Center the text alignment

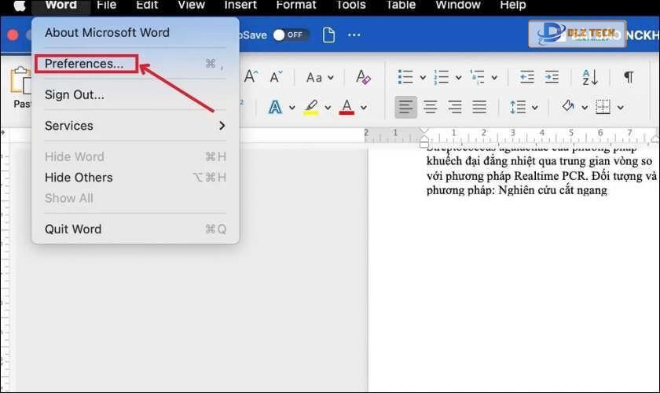431,107
